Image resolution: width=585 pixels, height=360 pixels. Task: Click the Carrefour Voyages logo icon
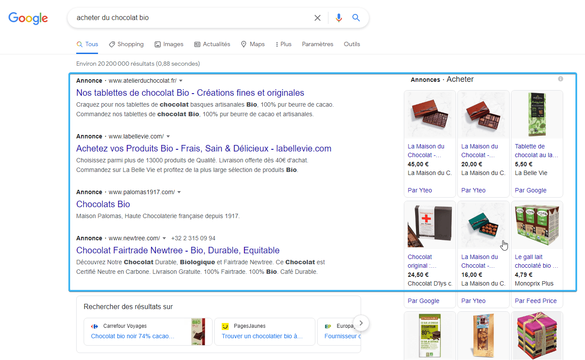tap(95, 326)
